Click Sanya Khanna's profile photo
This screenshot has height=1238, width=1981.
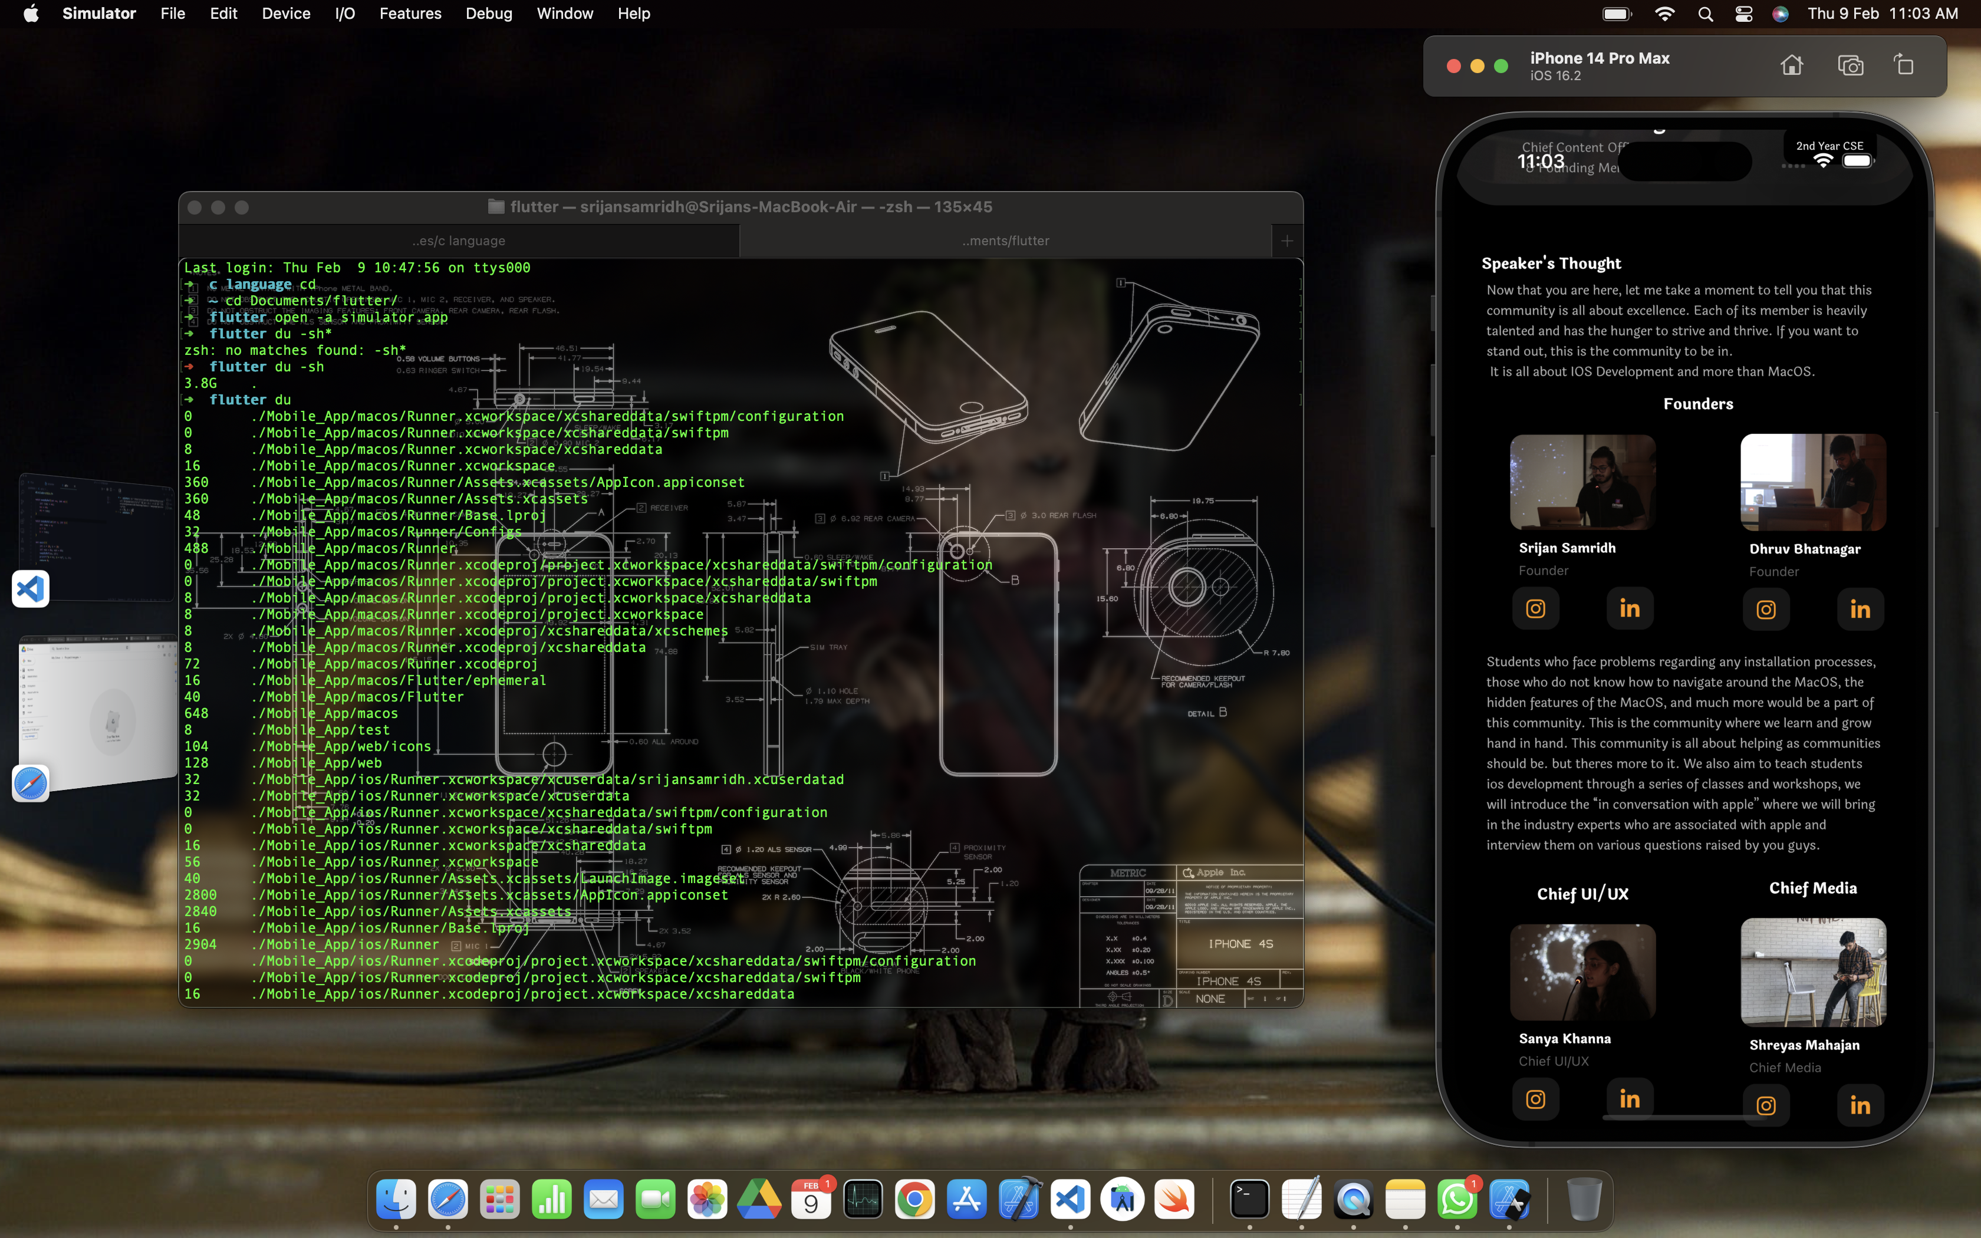pos(1582,972)
